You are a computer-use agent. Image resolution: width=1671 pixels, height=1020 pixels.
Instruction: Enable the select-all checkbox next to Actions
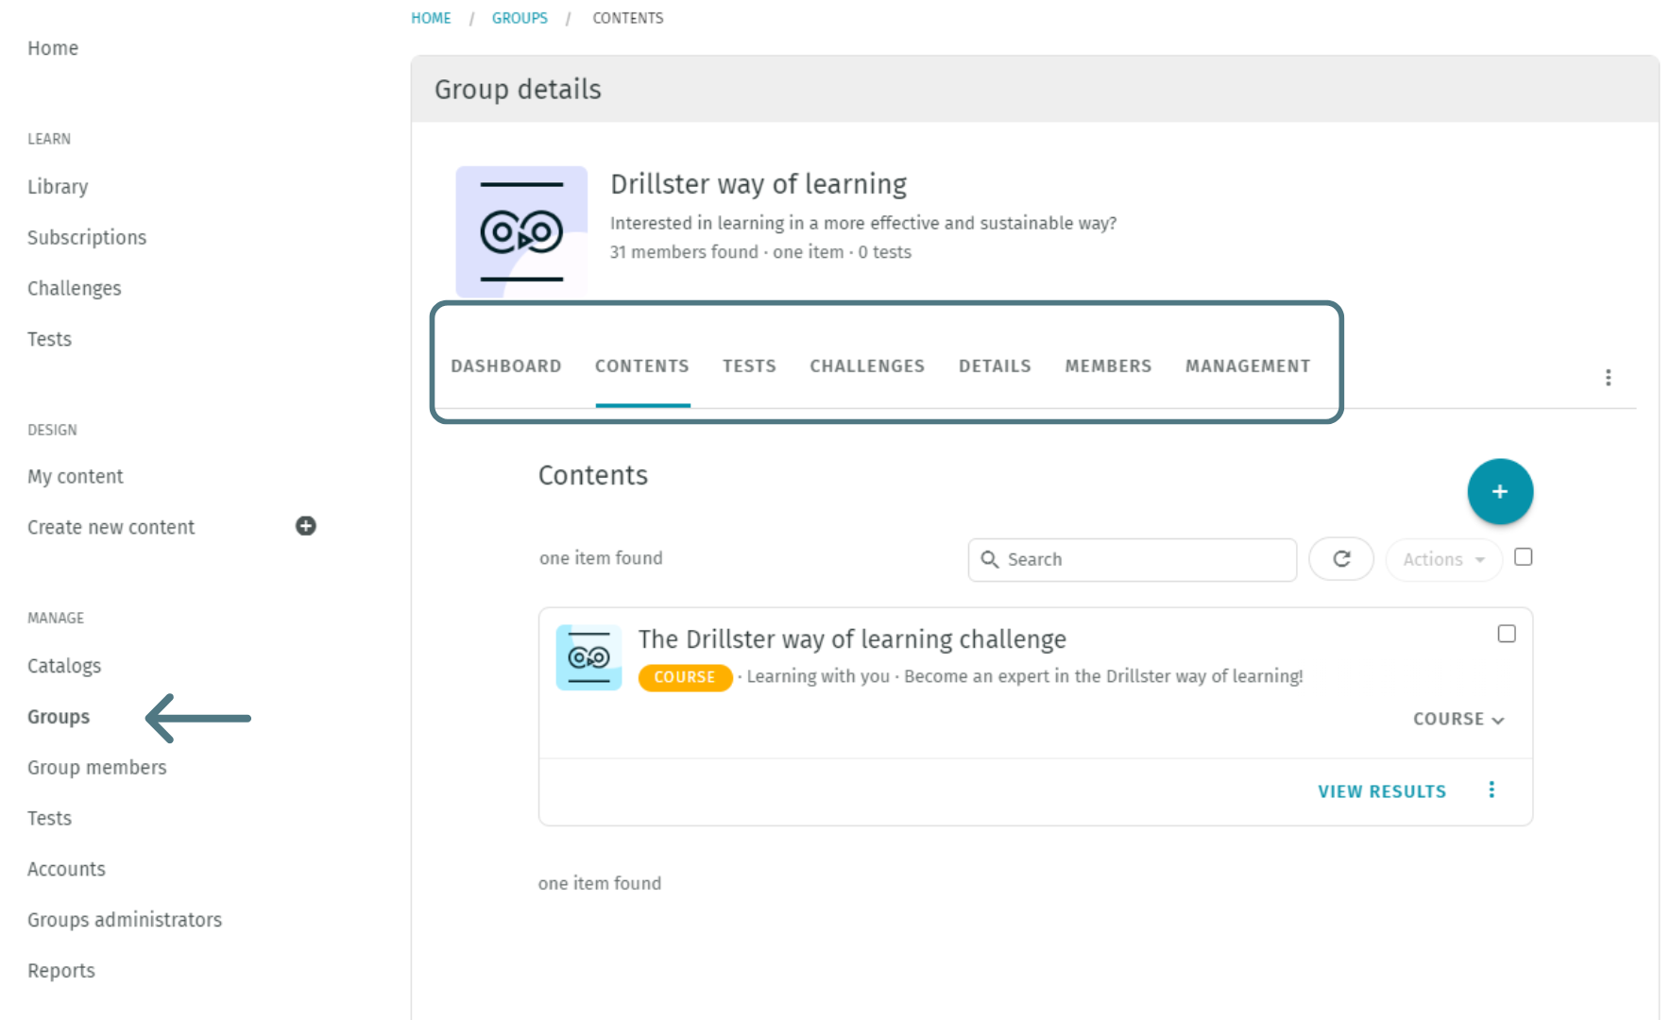(1523, 556)
